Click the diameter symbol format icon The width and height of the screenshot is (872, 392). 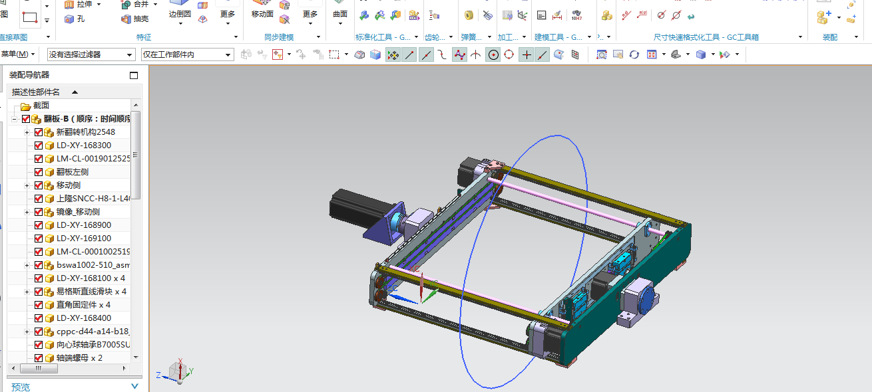tap(661, 15)
